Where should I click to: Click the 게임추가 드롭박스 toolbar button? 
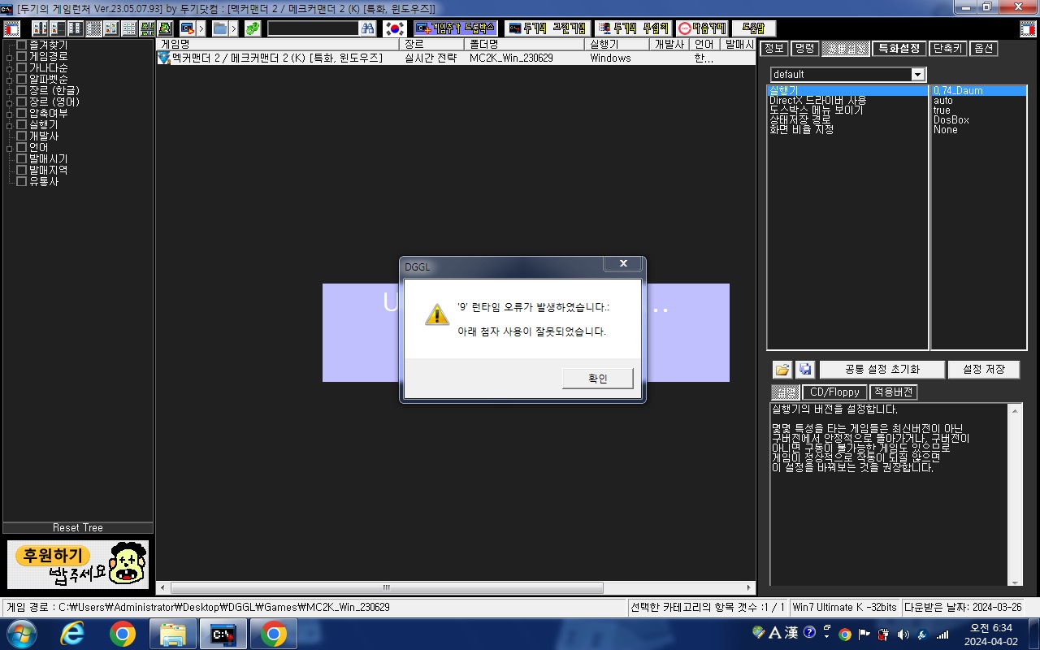coord(456,28)
